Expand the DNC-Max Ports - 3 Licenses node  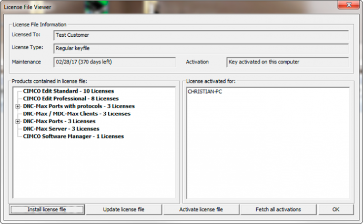(17, 121)
